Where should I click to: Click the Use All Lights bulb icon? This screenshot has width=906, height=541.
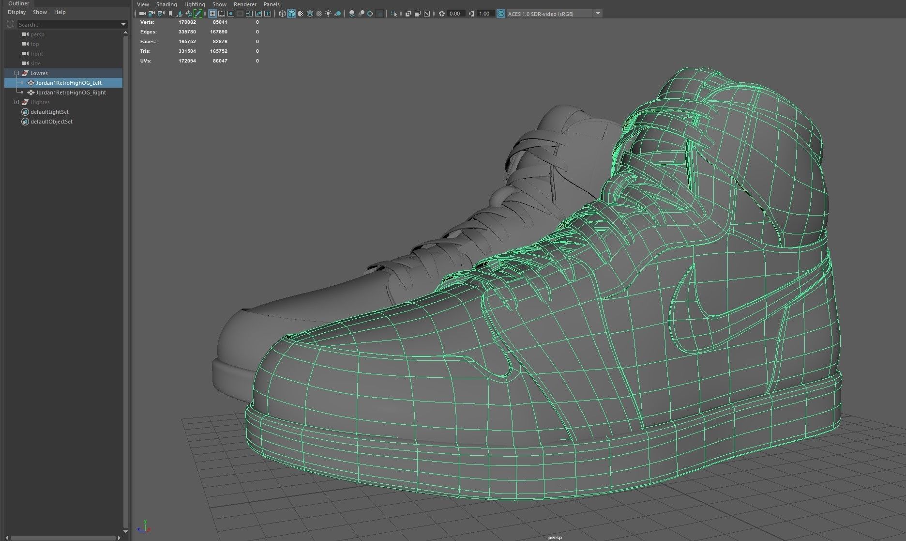point(328,14)
